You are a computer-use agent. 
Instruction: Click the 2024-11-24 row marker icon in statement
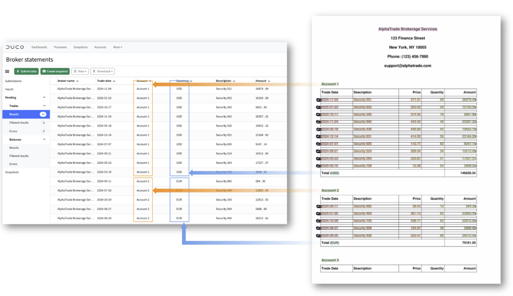click(318, 122)
